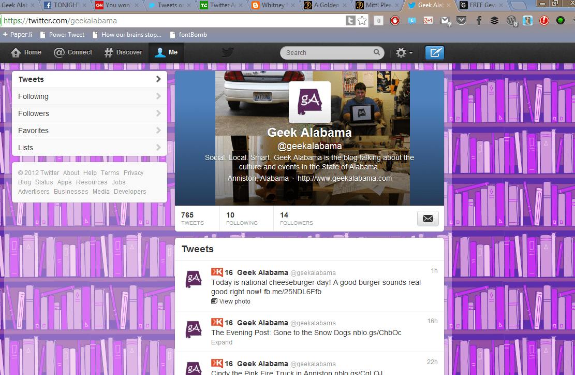Select the Me profile tab
The width and height of the screenshot is (575, 375).
(x=166, y=52)
